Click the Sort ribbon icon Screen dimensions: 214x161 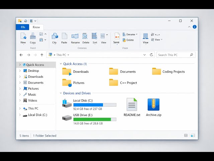[x=94, y=36]
